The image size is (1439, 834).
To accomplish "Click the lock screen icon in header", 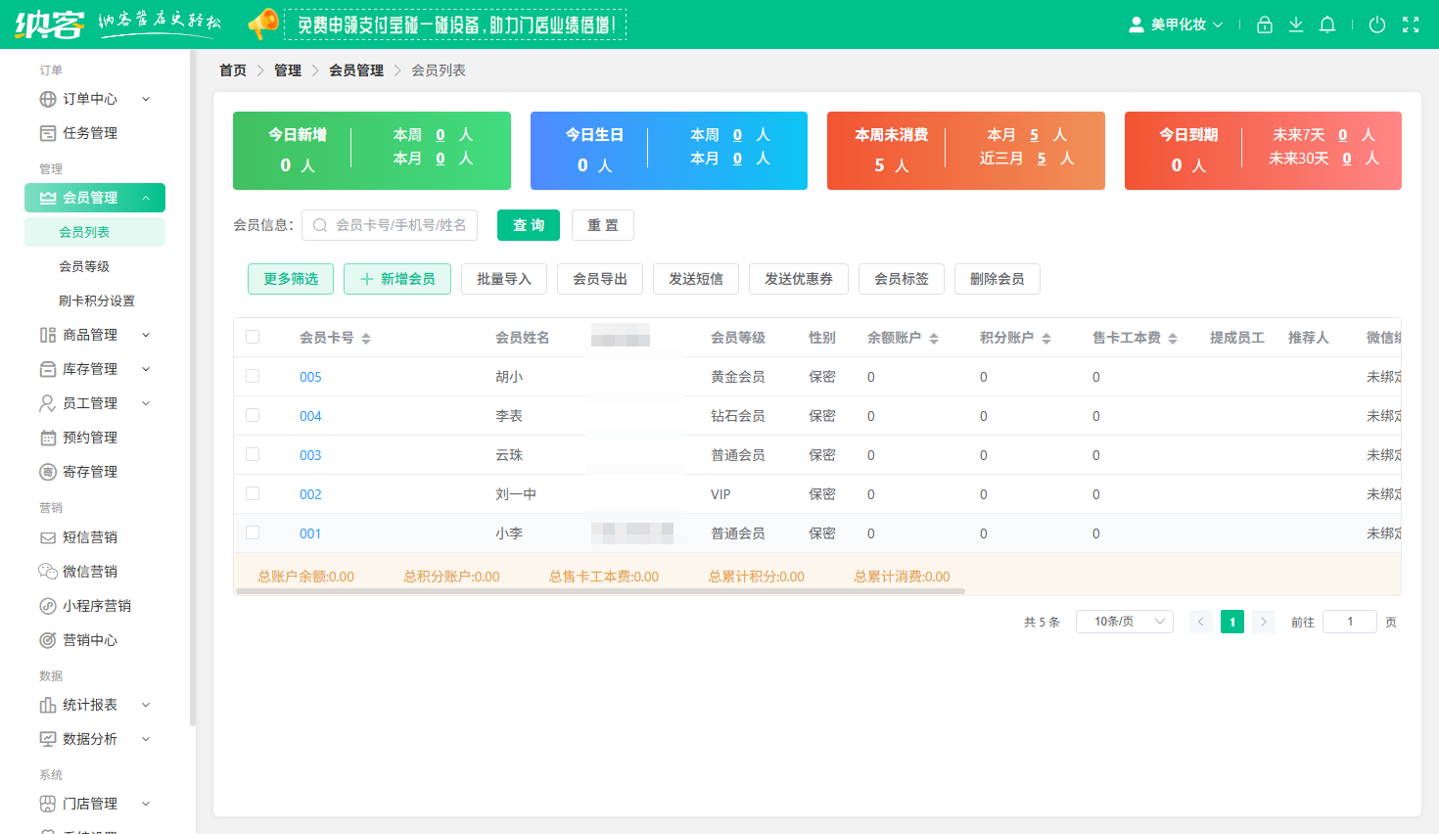I will 1265,24.
